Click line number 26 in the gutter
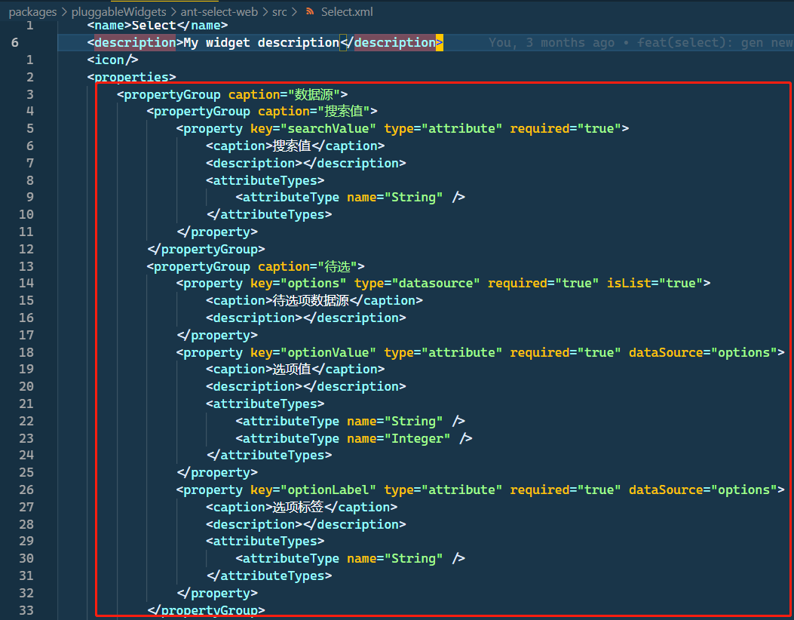 (x=26, y=490)
